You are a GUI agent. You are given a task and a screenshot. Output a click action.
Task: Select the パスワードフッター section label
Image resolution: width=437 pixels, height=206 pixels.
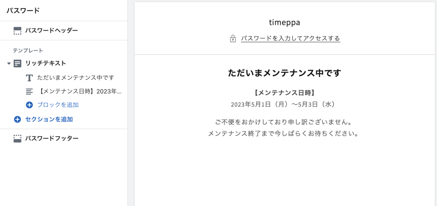tap(52, 139)
